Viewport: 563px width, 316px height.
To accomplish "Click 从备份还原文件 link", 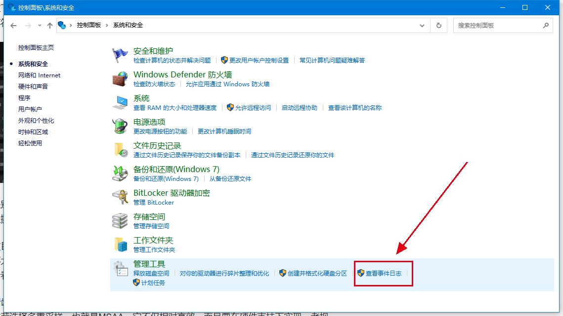I will (x=230, y=179).
